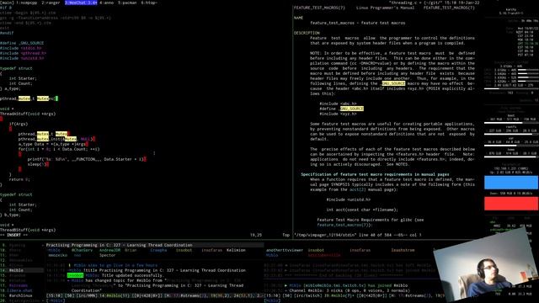The width and height of the screenshot is (539, 303).
Task: Switch to tmux window 5:pacman
Action: [x=127, y=3]
